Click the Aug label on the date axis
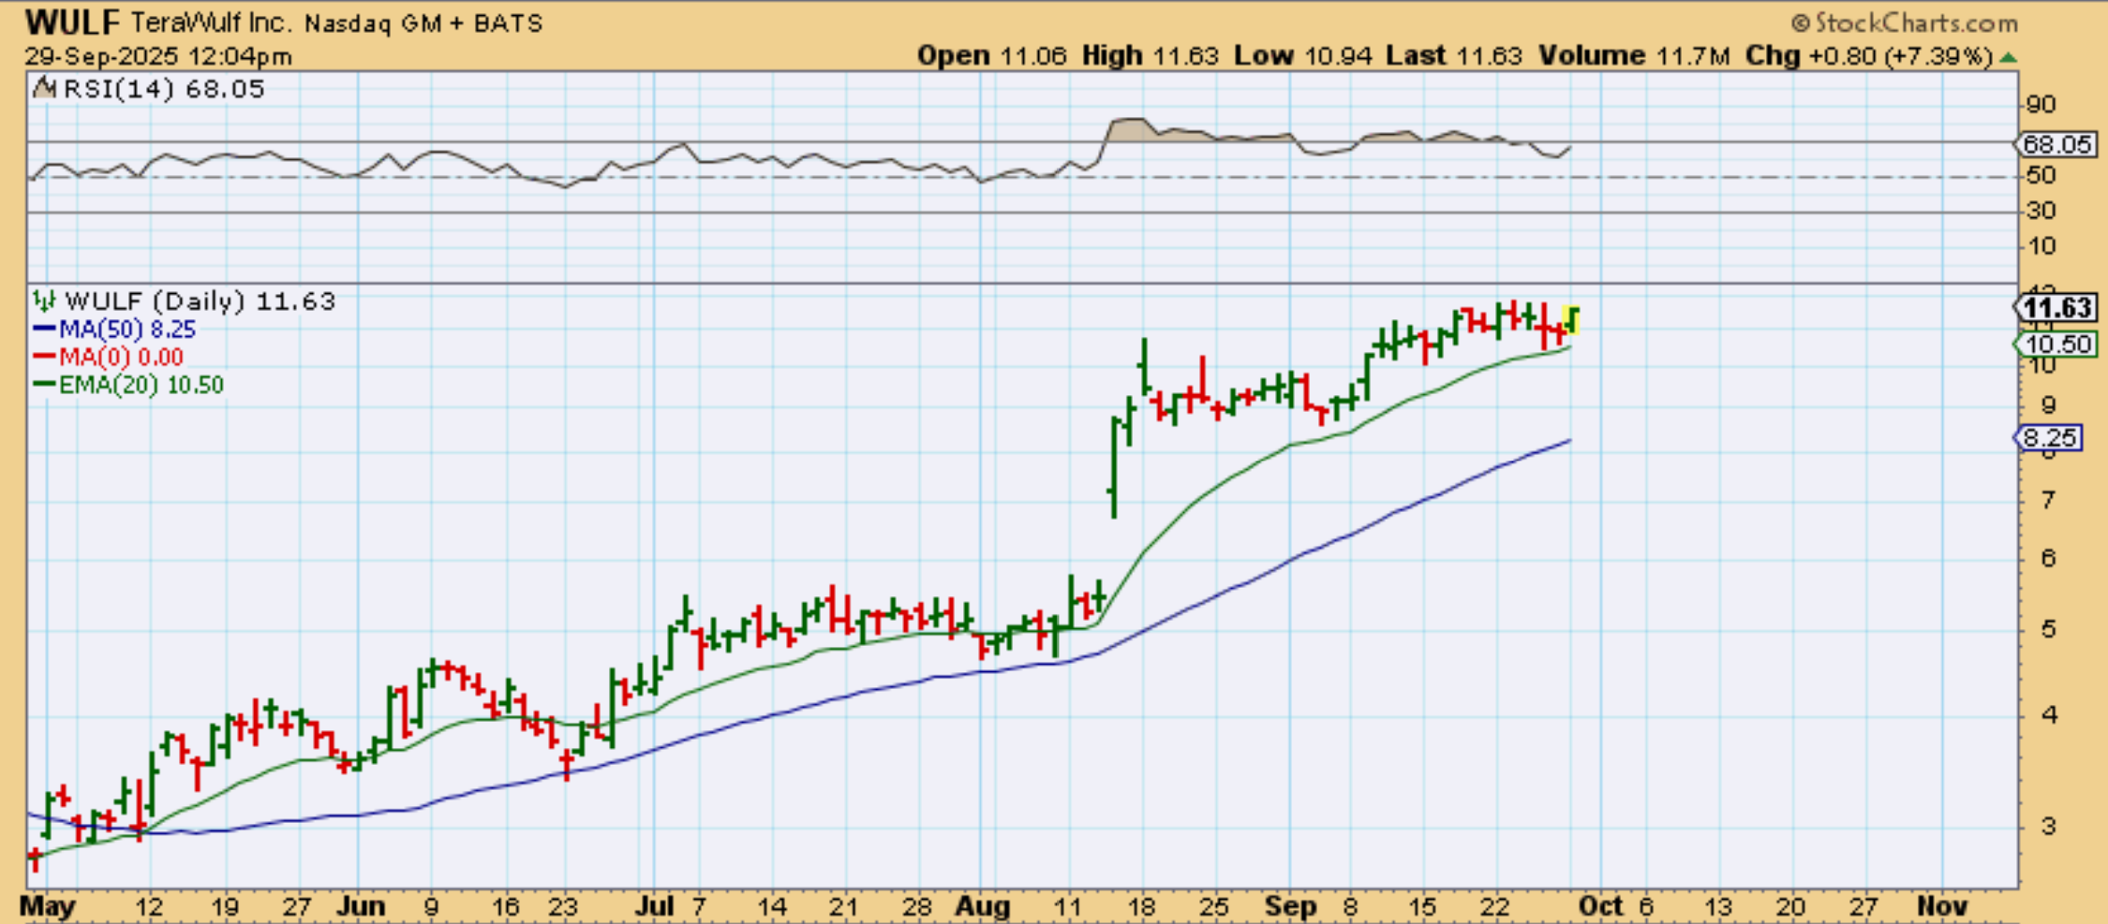 click(983, 907)
